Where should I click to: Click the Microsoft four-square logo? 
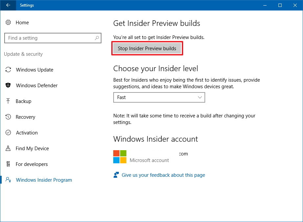tap(119, 156)
